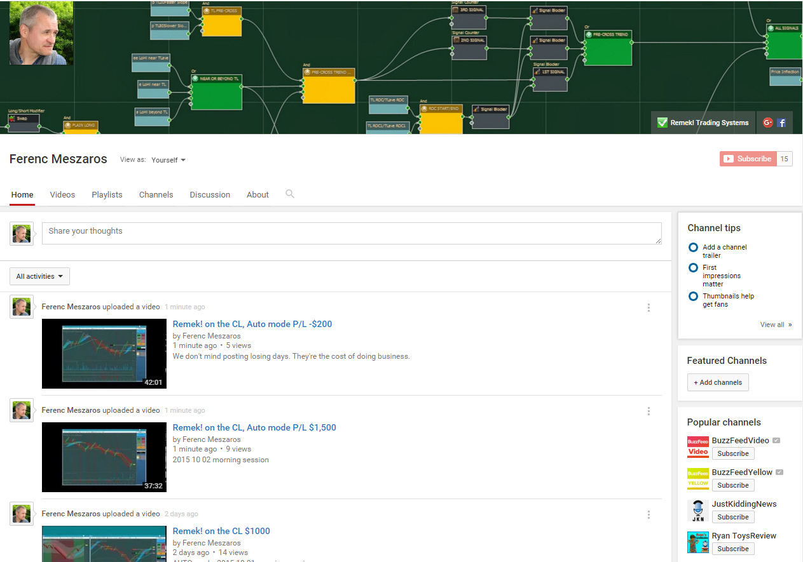Click avatar beside Share your thoughts box
The height and width of the screenshot is (562, 803).
pyautogui.click(x=22, y=234)
